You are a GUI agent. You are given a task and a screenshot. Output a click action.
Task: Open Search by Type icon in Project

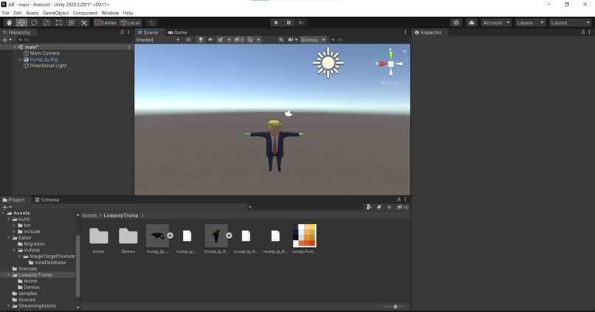369,207
